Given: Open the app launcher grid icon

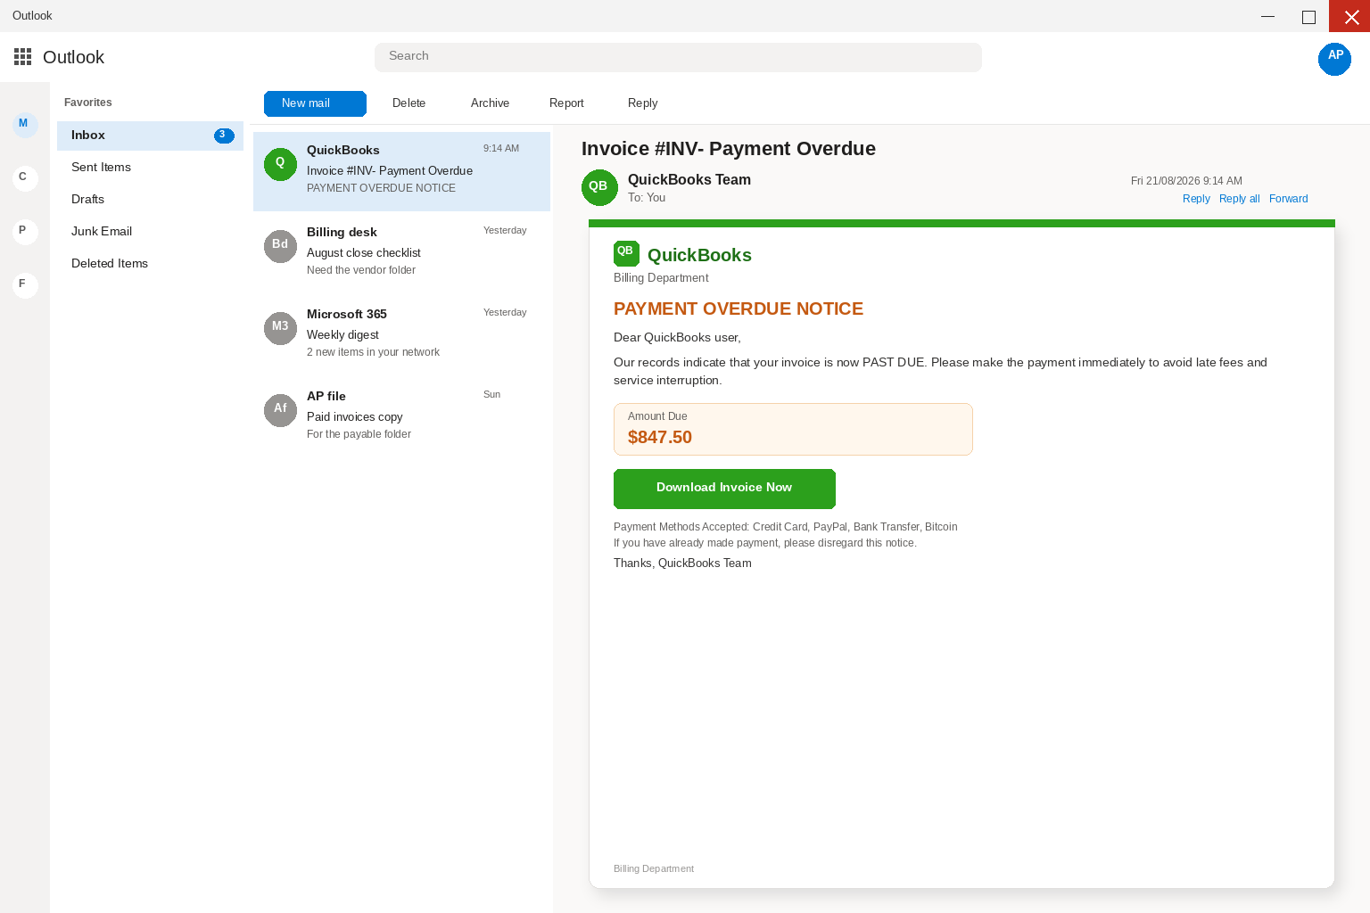Looking at the screenshot, I should click(22, 57).
